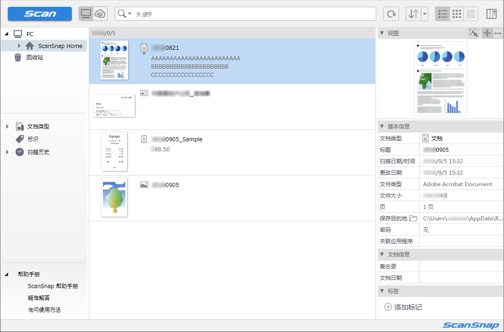Click 添加标记 to add a tag
This screenshot has width=504, height=332.
(403, 307)
